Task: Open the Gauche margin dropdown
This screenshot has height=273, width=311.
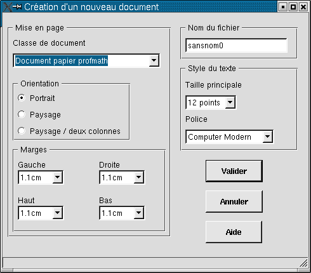Action: [57, 177]
